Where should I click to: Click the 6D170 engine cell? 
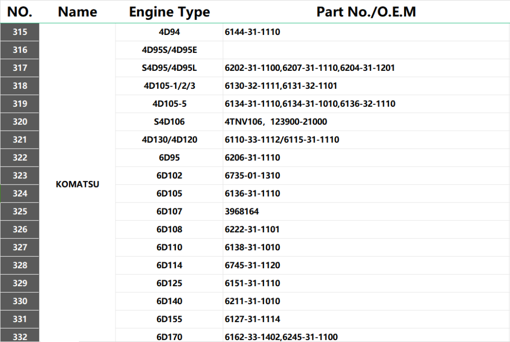click(169, 336)
